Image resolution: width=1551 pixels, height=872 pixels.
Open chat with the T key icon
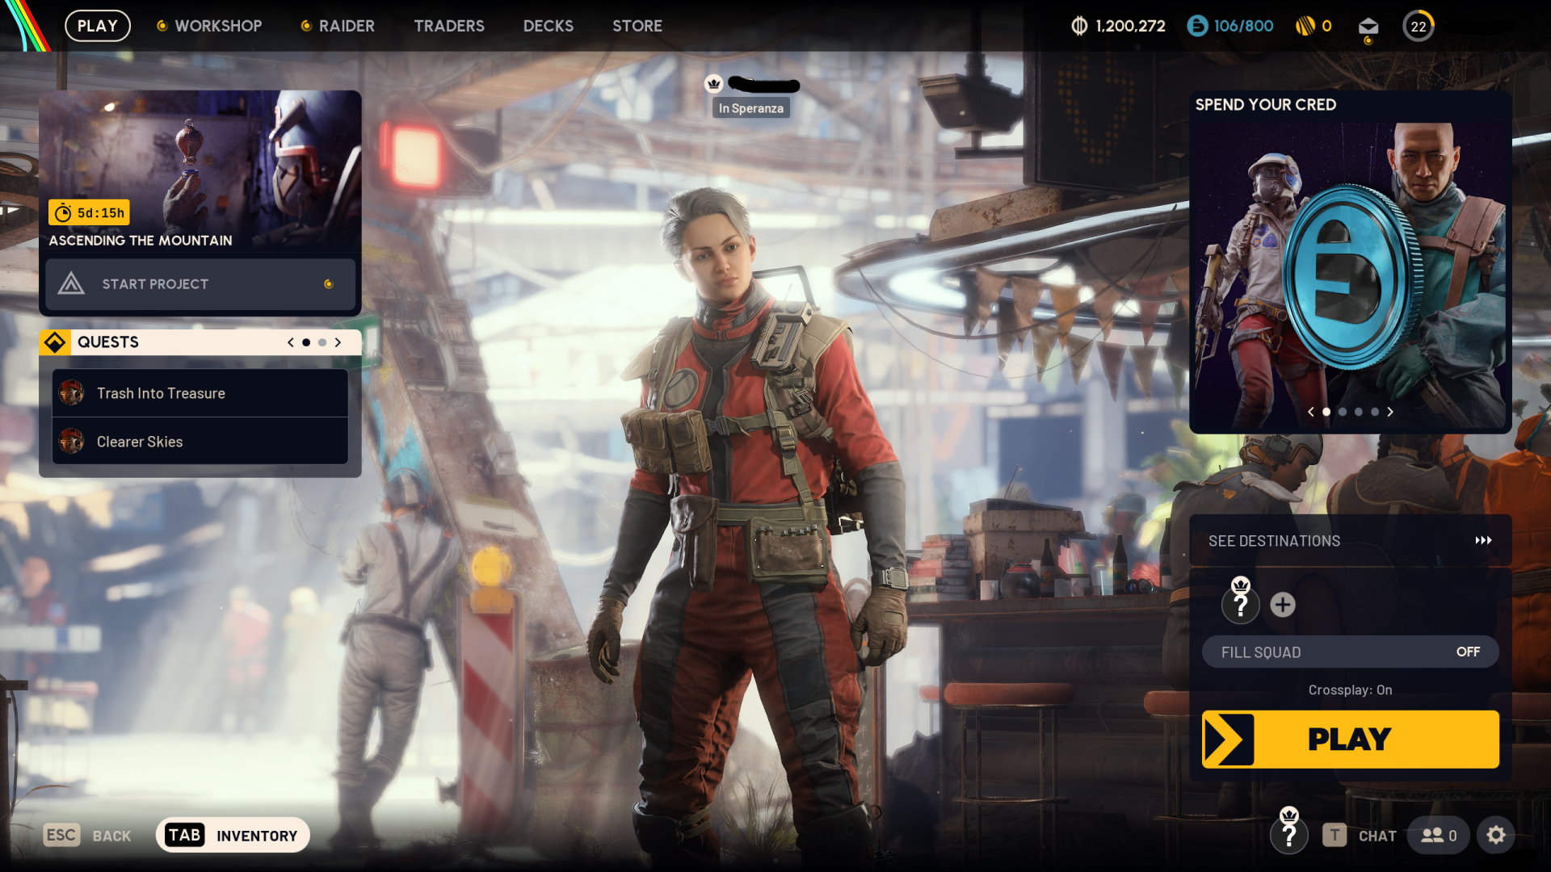[x=1335, y=835]
